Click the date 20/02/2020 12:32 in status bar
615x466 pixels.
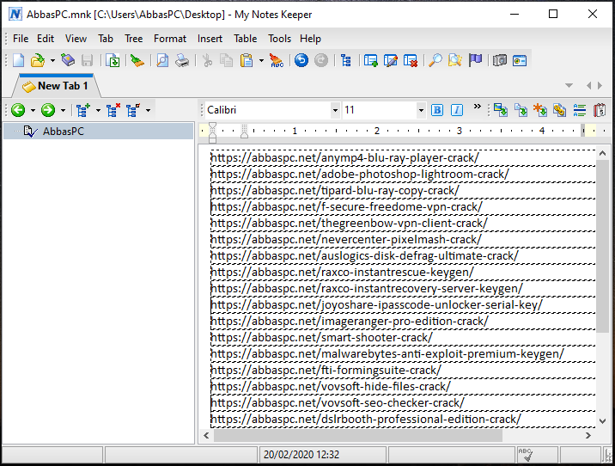(x=301, y=455)
